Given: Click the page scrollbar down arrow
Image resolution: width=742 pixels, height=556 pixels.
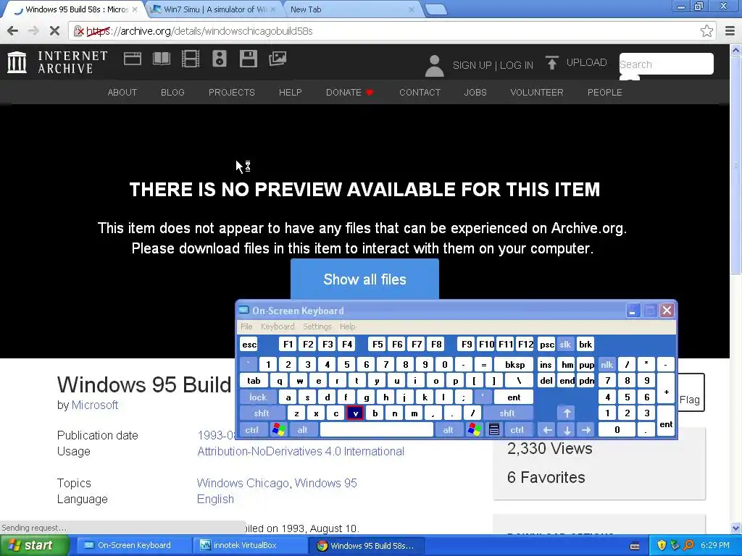Looking at the screenshot, I should 736,528.
